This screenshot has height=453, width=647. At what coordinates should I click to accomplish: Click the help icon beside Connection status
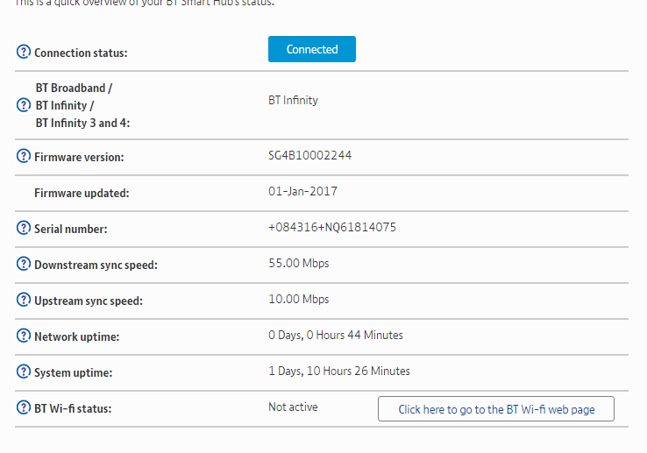click(24, 52)
